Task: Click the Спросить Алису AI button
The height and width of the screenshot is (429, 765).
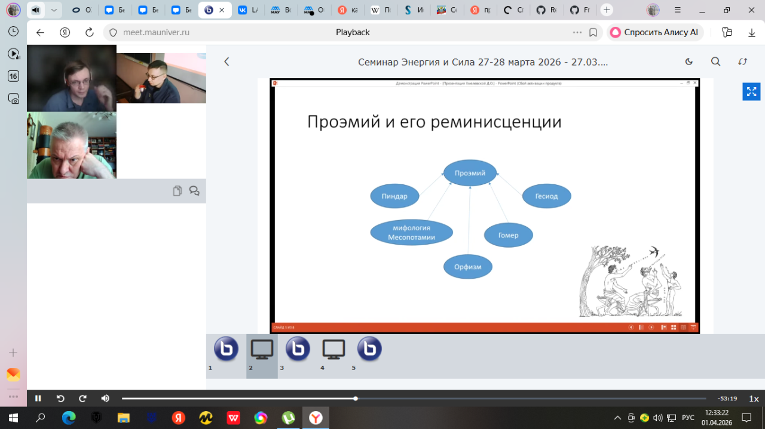Action: coord(654,32)
